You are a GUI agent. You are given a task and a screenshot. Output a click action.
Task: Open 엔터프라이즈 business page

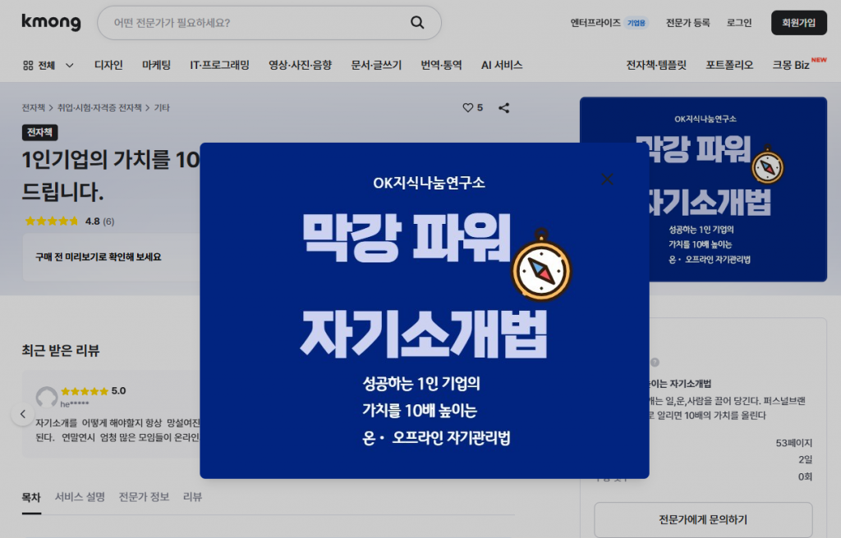595,23
